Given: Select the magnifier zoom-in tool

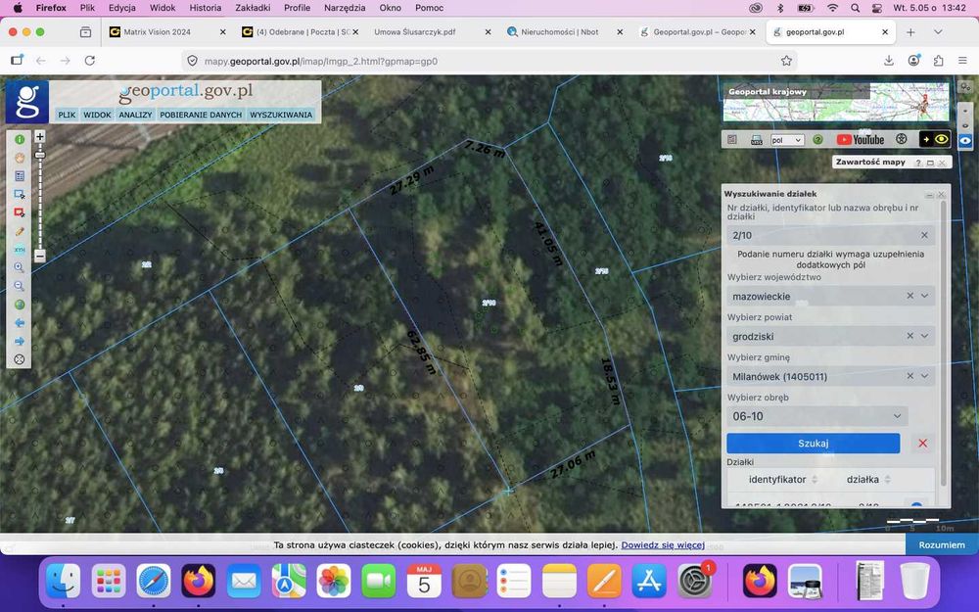Looking at the screenshot, I should (20, 267).
